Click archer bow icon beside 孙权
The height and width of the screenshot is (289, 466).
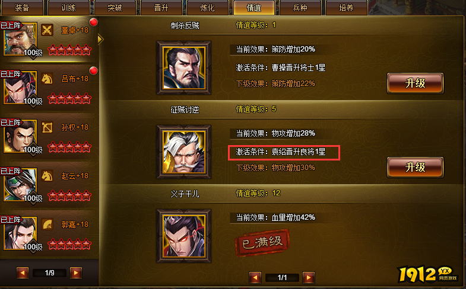(47, 127)
